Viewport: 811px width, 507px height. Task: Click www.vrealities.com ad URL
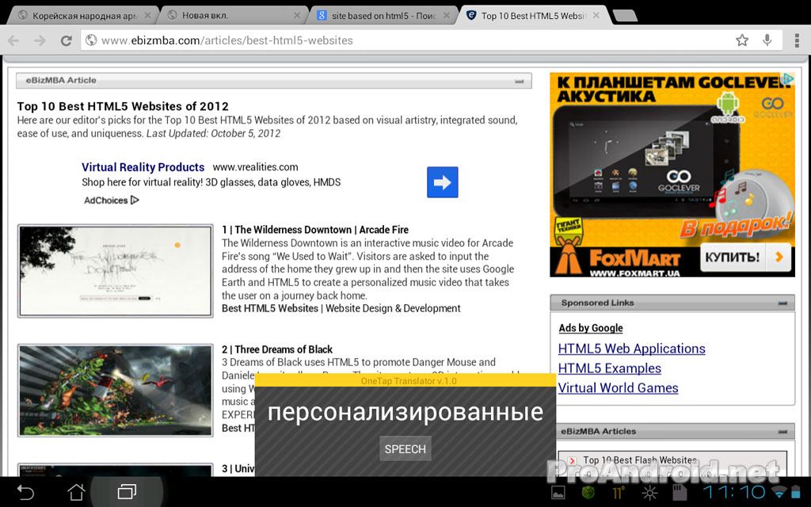(x=256, y=167)
